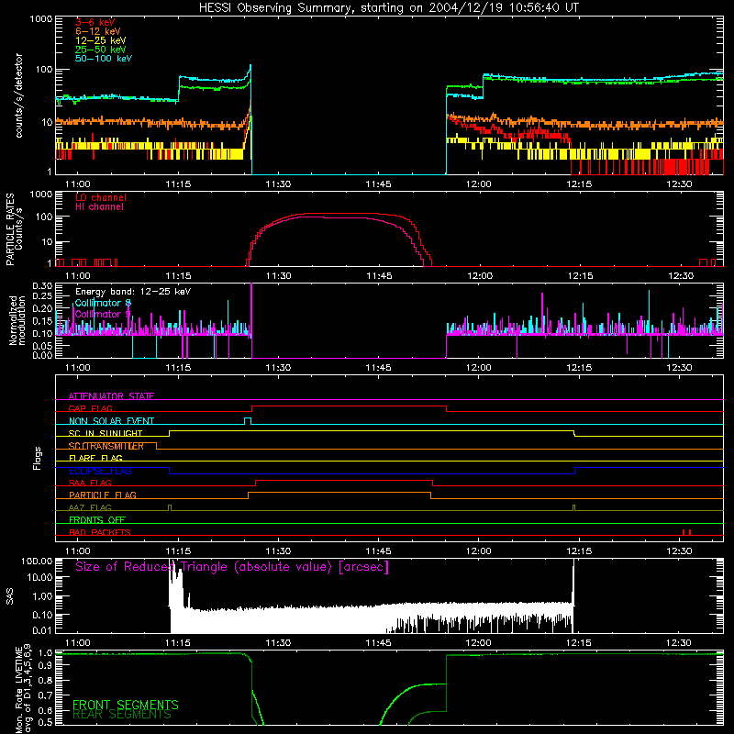Click the NON SOLAR EVENT pulse marker

click(248, 421)
